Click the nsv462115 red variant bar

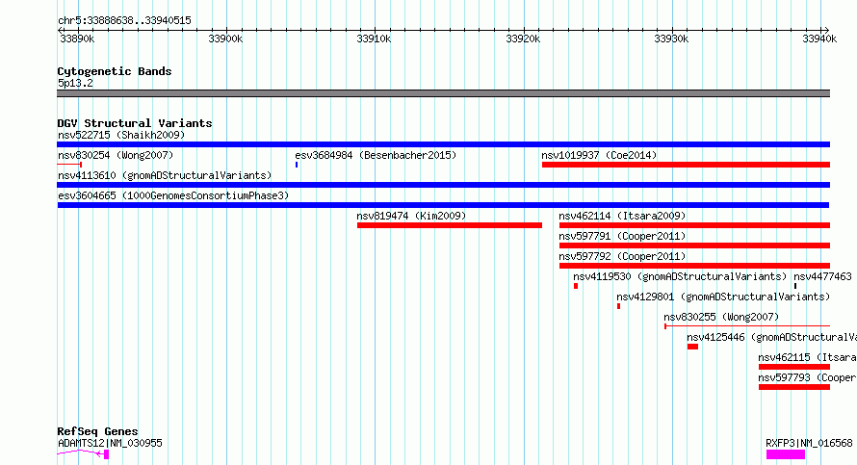[x=794, y=367]
